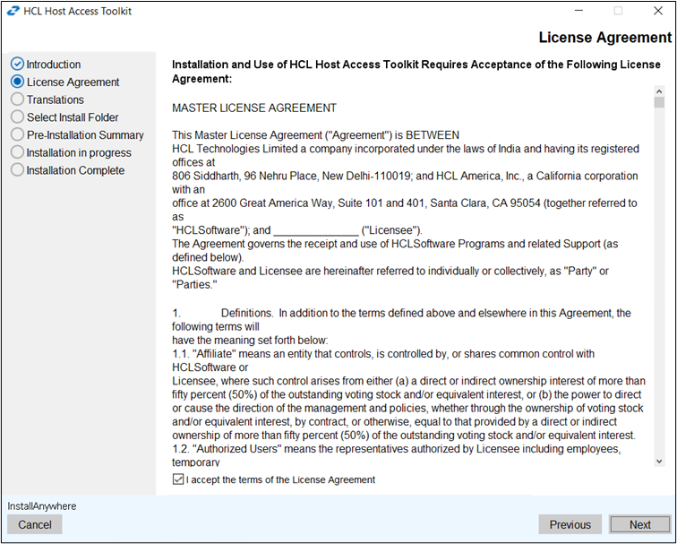
Task: Click the license text scrollbar thumb
Action: tap(659, 102)
